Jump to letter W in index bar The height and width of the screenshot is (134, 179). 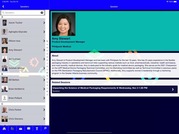point(47,91)
